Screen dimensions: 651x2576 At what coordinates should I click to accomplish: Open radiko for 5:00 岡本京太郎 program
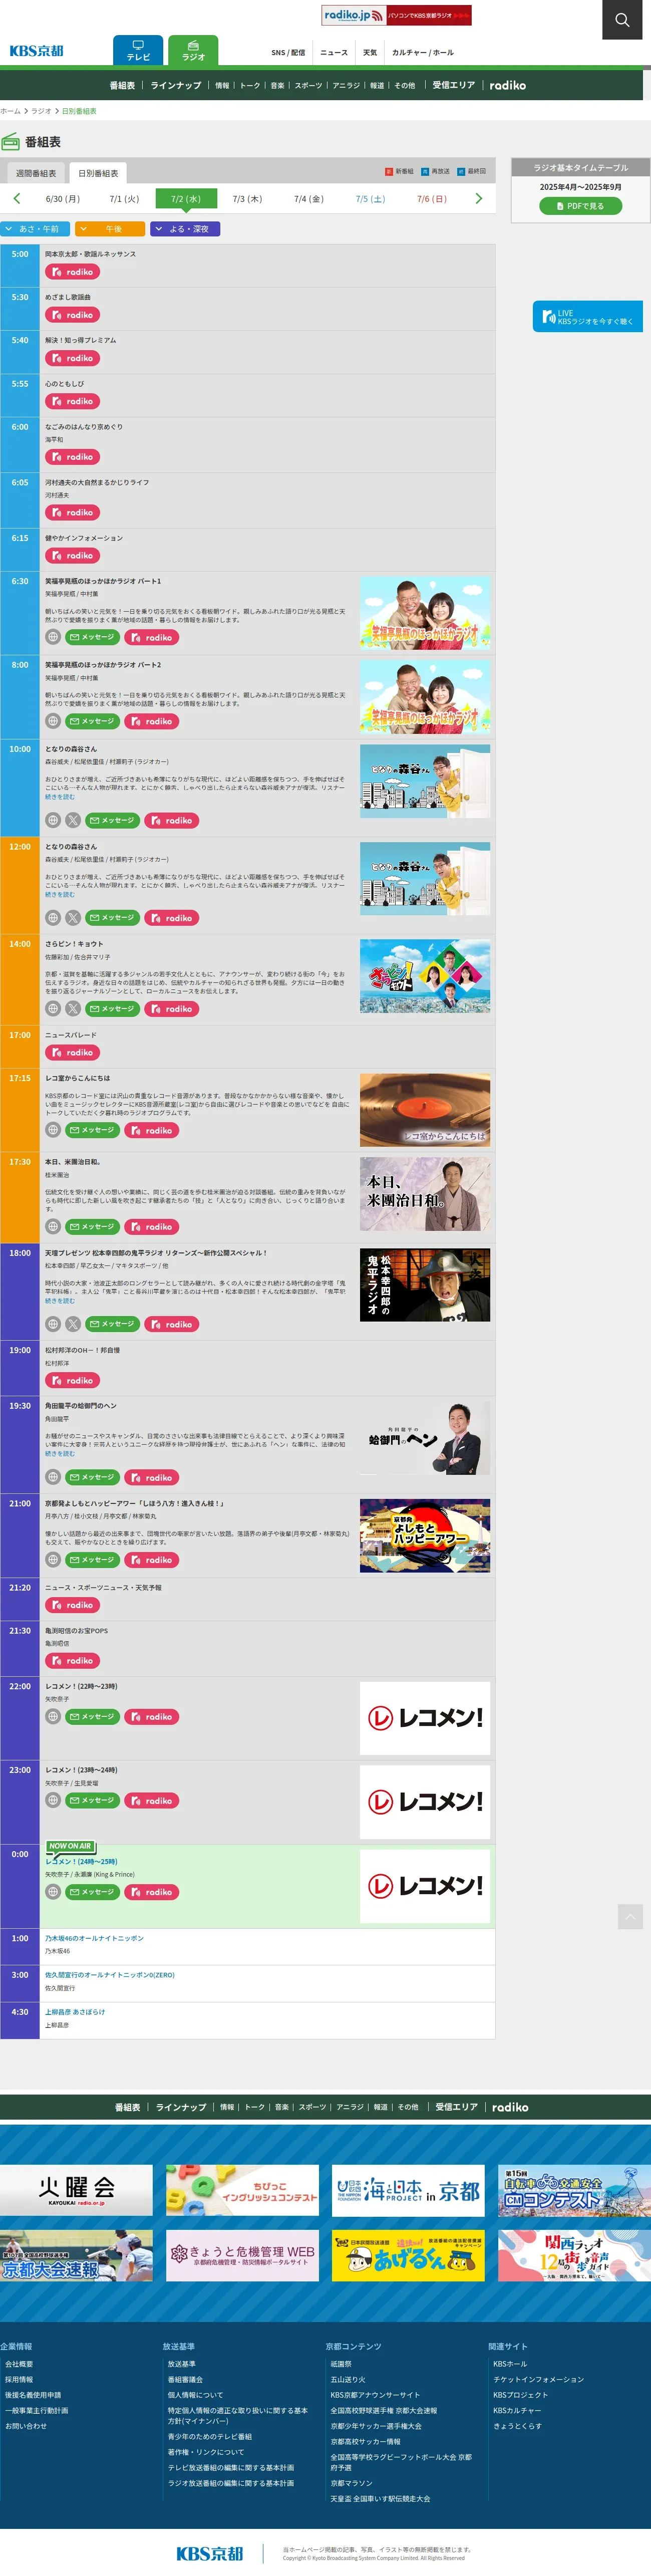(x=72, y=272)
